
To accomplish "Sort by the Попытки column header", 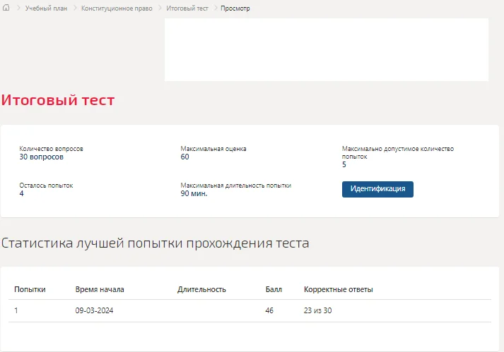I will pyautogui.click(x=30, y=289).
